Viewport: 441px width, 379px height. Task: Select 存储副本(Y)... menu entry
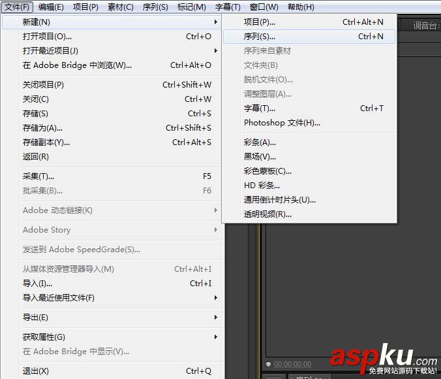(112, 142)
